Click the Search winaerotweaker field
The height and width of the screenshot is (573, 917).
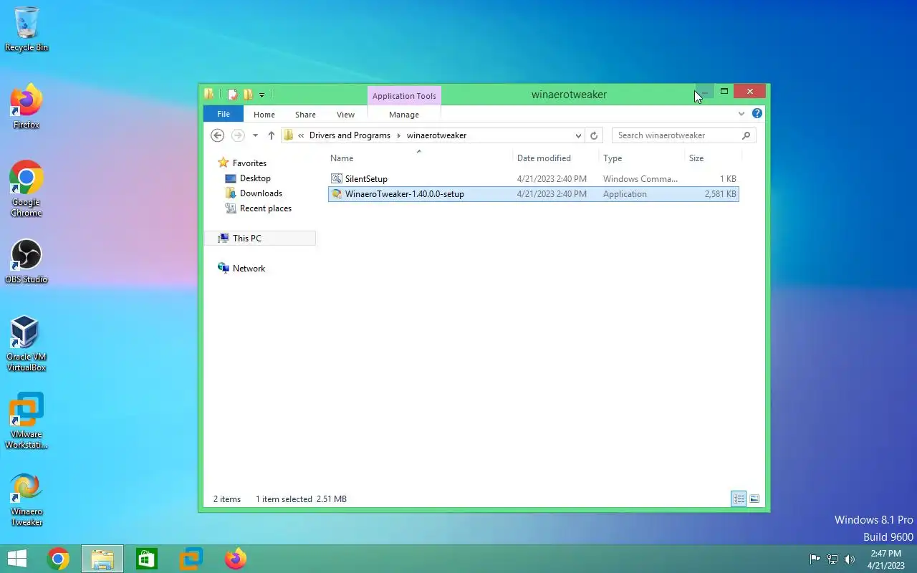tap(683, 135)
